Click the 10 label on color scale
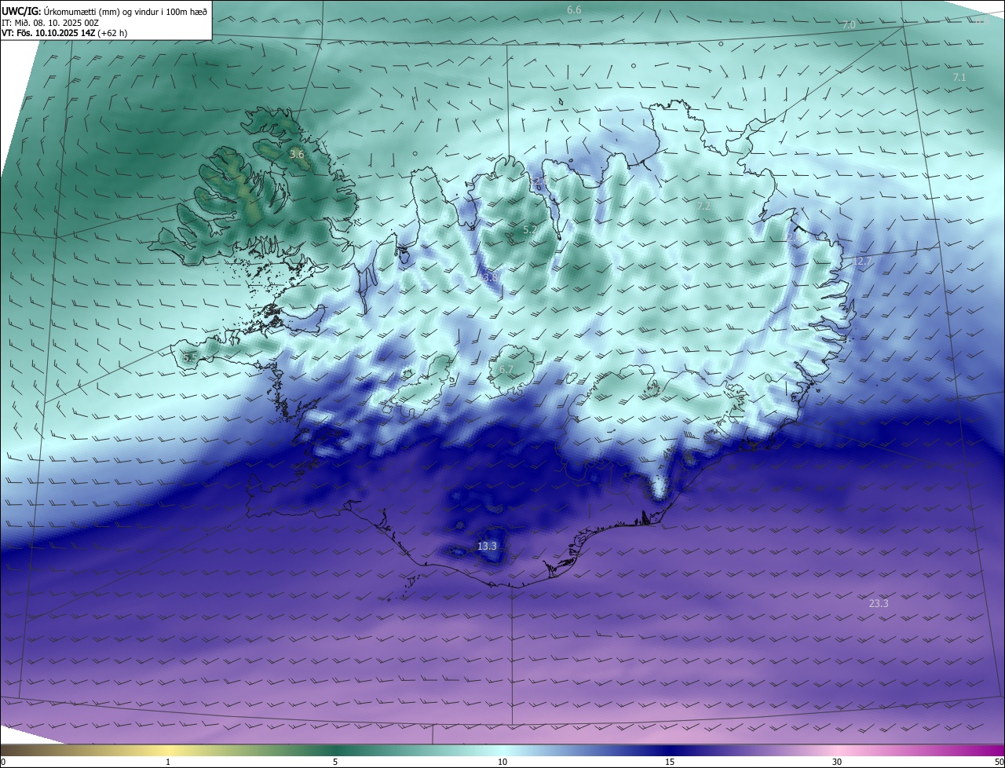Image resolution: width=1005 pixels, height=768 pixels. (x=502, y=762)
